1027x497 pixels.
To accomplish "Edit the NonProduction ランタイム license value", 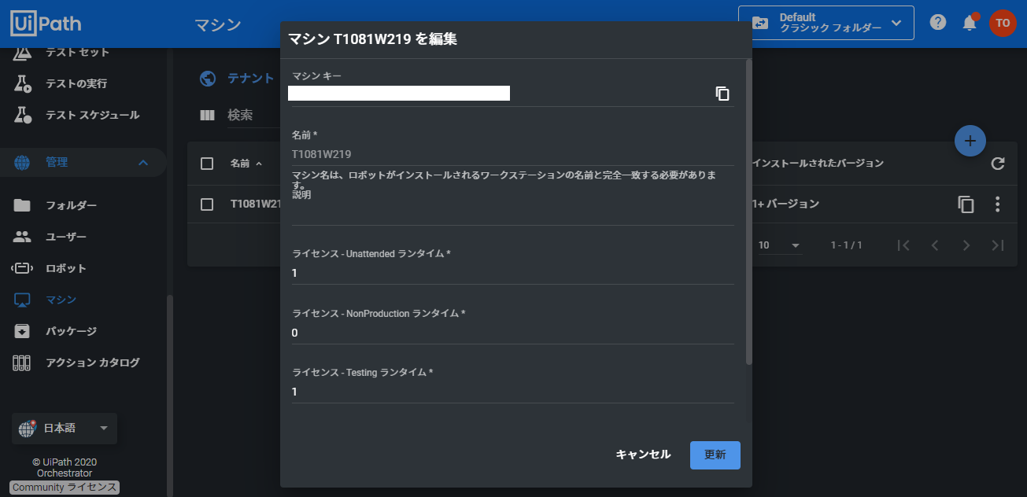I will click(x=512, y=333).
